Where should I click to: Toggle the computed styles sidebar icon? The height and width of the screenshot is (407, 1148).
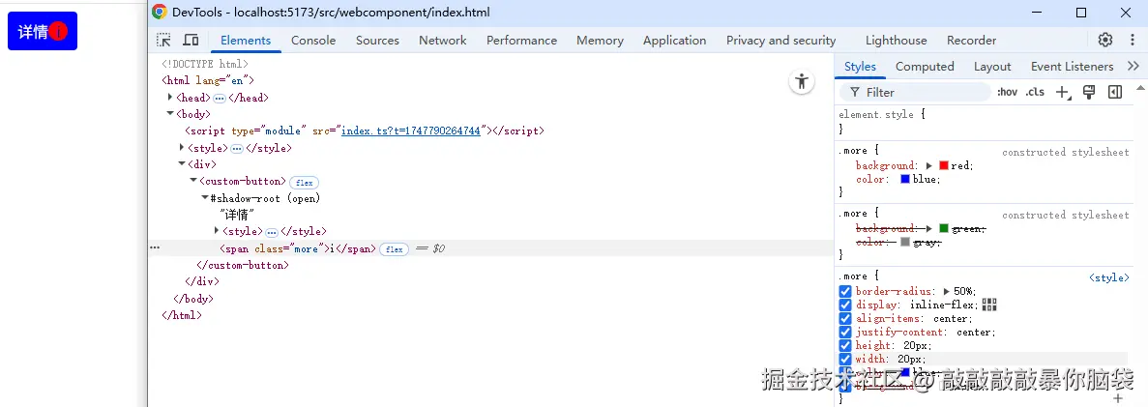1115,92
